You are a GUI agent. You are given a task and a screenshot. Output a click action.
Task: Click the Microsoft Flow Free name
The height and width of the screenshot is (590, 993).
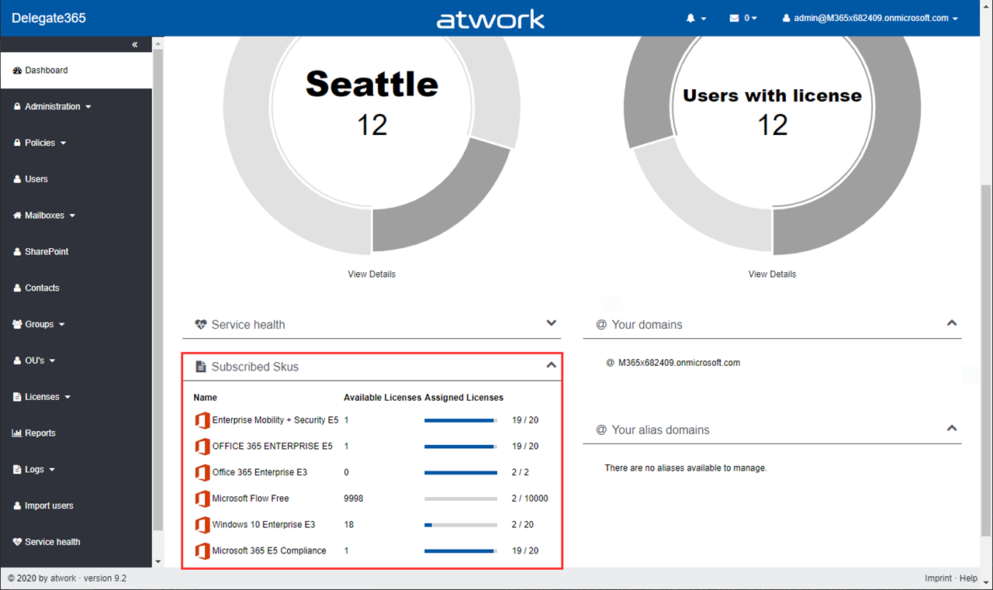(251, 499)
